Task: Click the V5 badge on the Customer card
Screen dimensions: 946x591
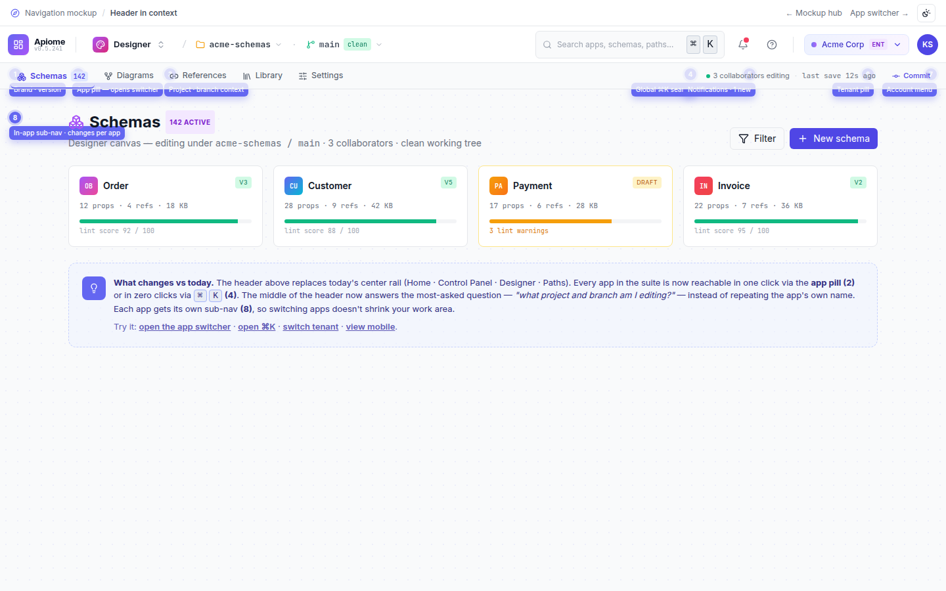Action: click(448, 183)
